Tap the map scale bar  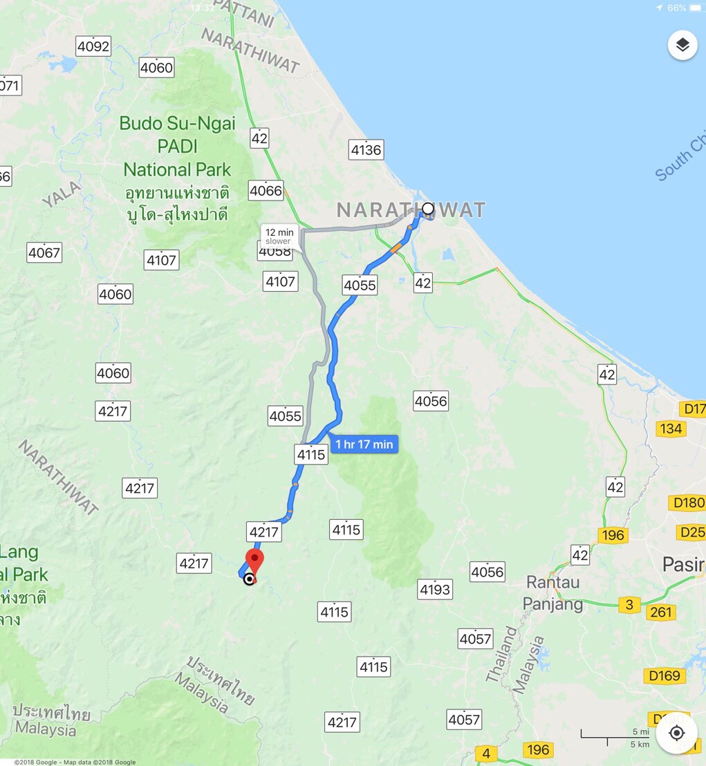[615, 738]
